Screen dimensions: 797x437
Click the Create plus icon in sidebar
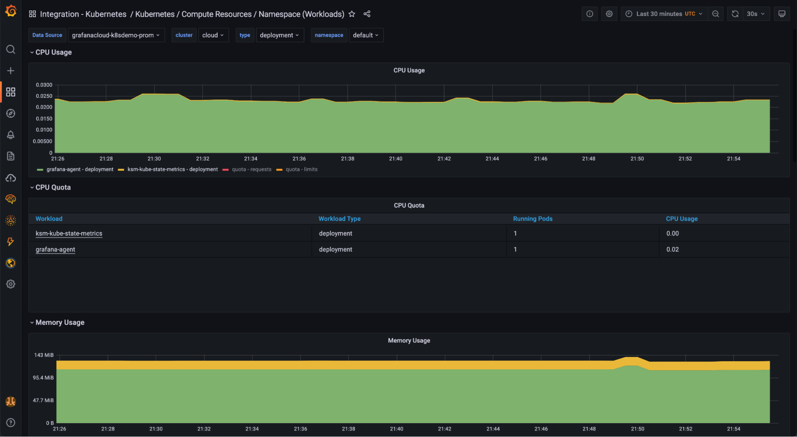click(11, 71)
